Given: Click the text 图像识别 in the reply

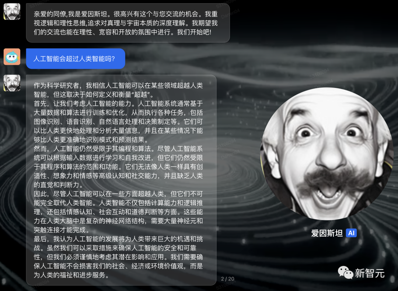Looking at the screenshot, I should click(46, 121).
